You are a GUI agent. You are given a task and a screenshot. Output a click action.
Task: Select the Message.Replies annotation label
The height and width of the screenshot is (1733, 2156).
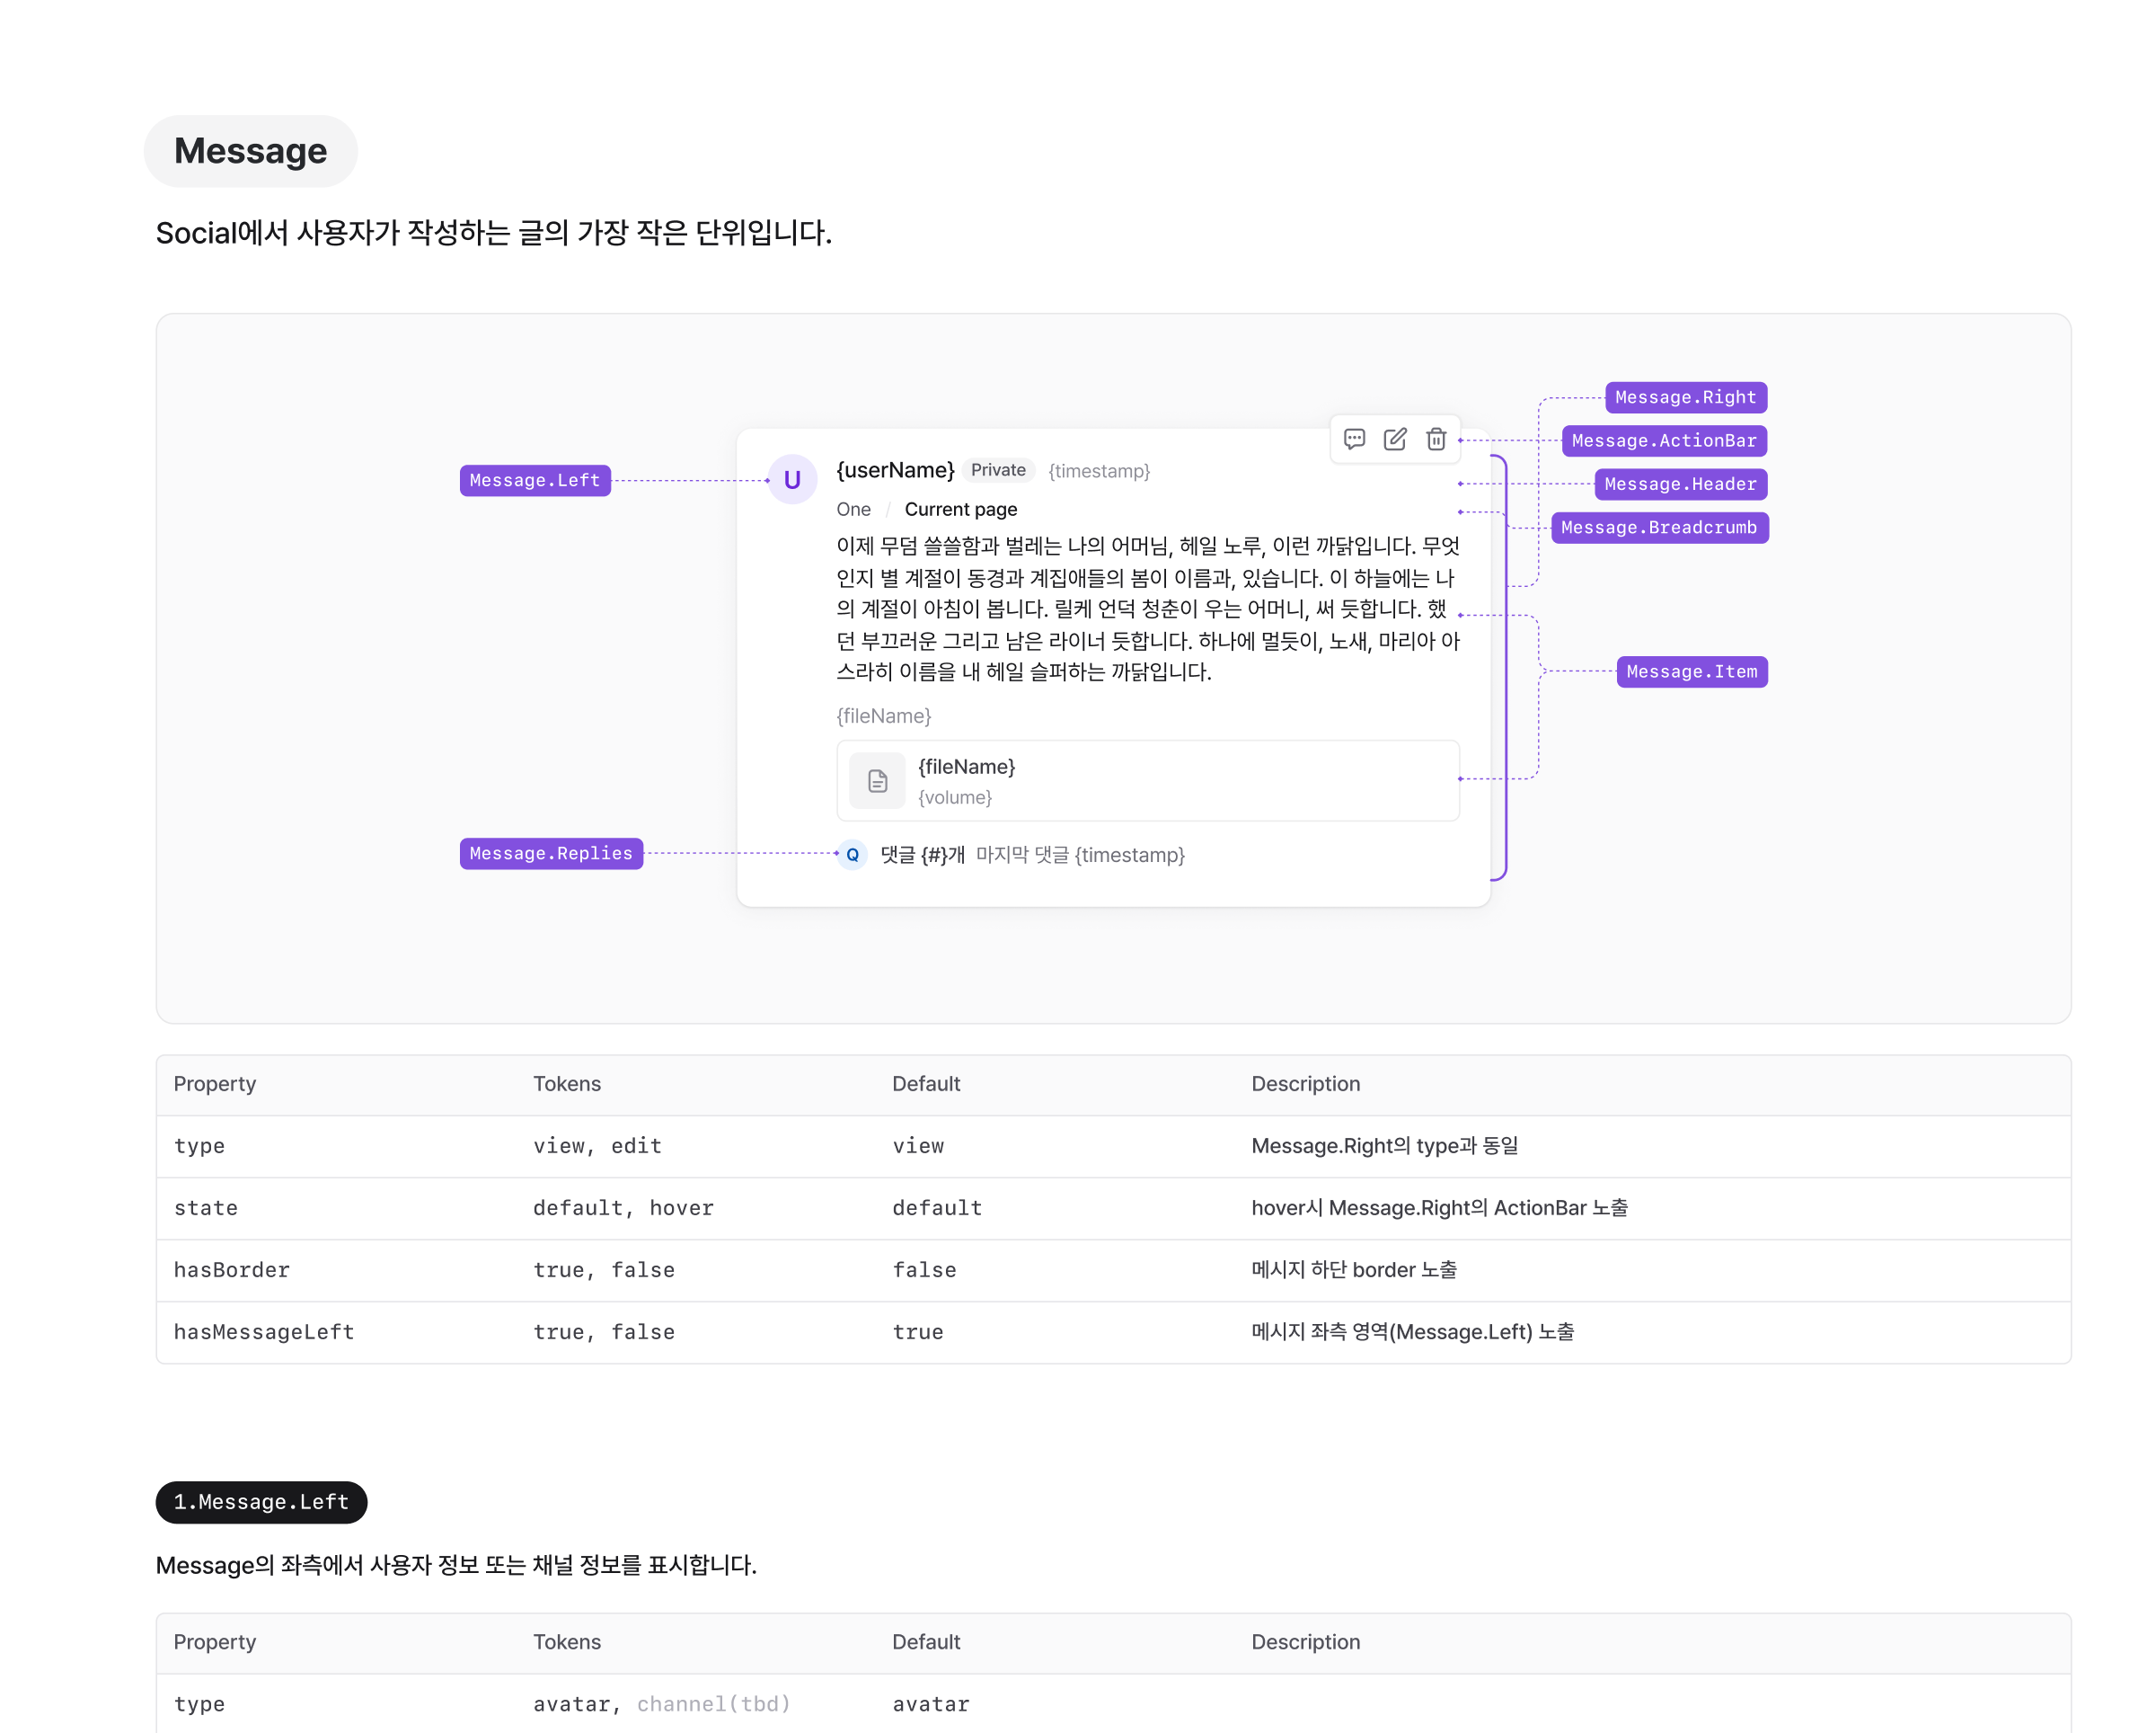point(551,854)
